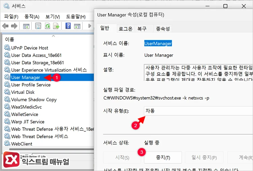Select Warp JIT Service row
This screenshot has width=253, height=171.
pyautogui.click(x=49, y=122)
